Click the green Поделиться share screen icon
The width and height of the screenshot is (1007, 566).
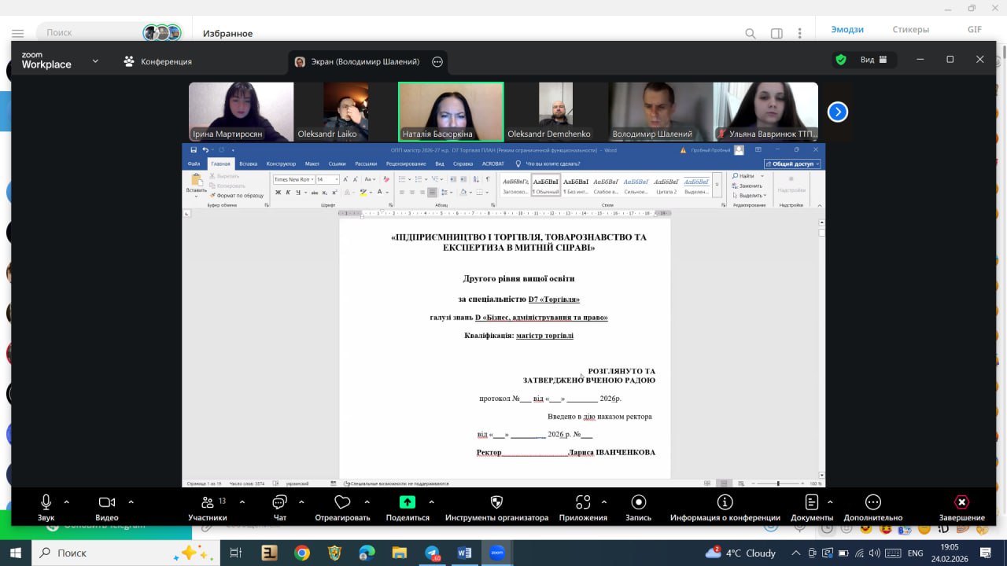pos(408,503)
